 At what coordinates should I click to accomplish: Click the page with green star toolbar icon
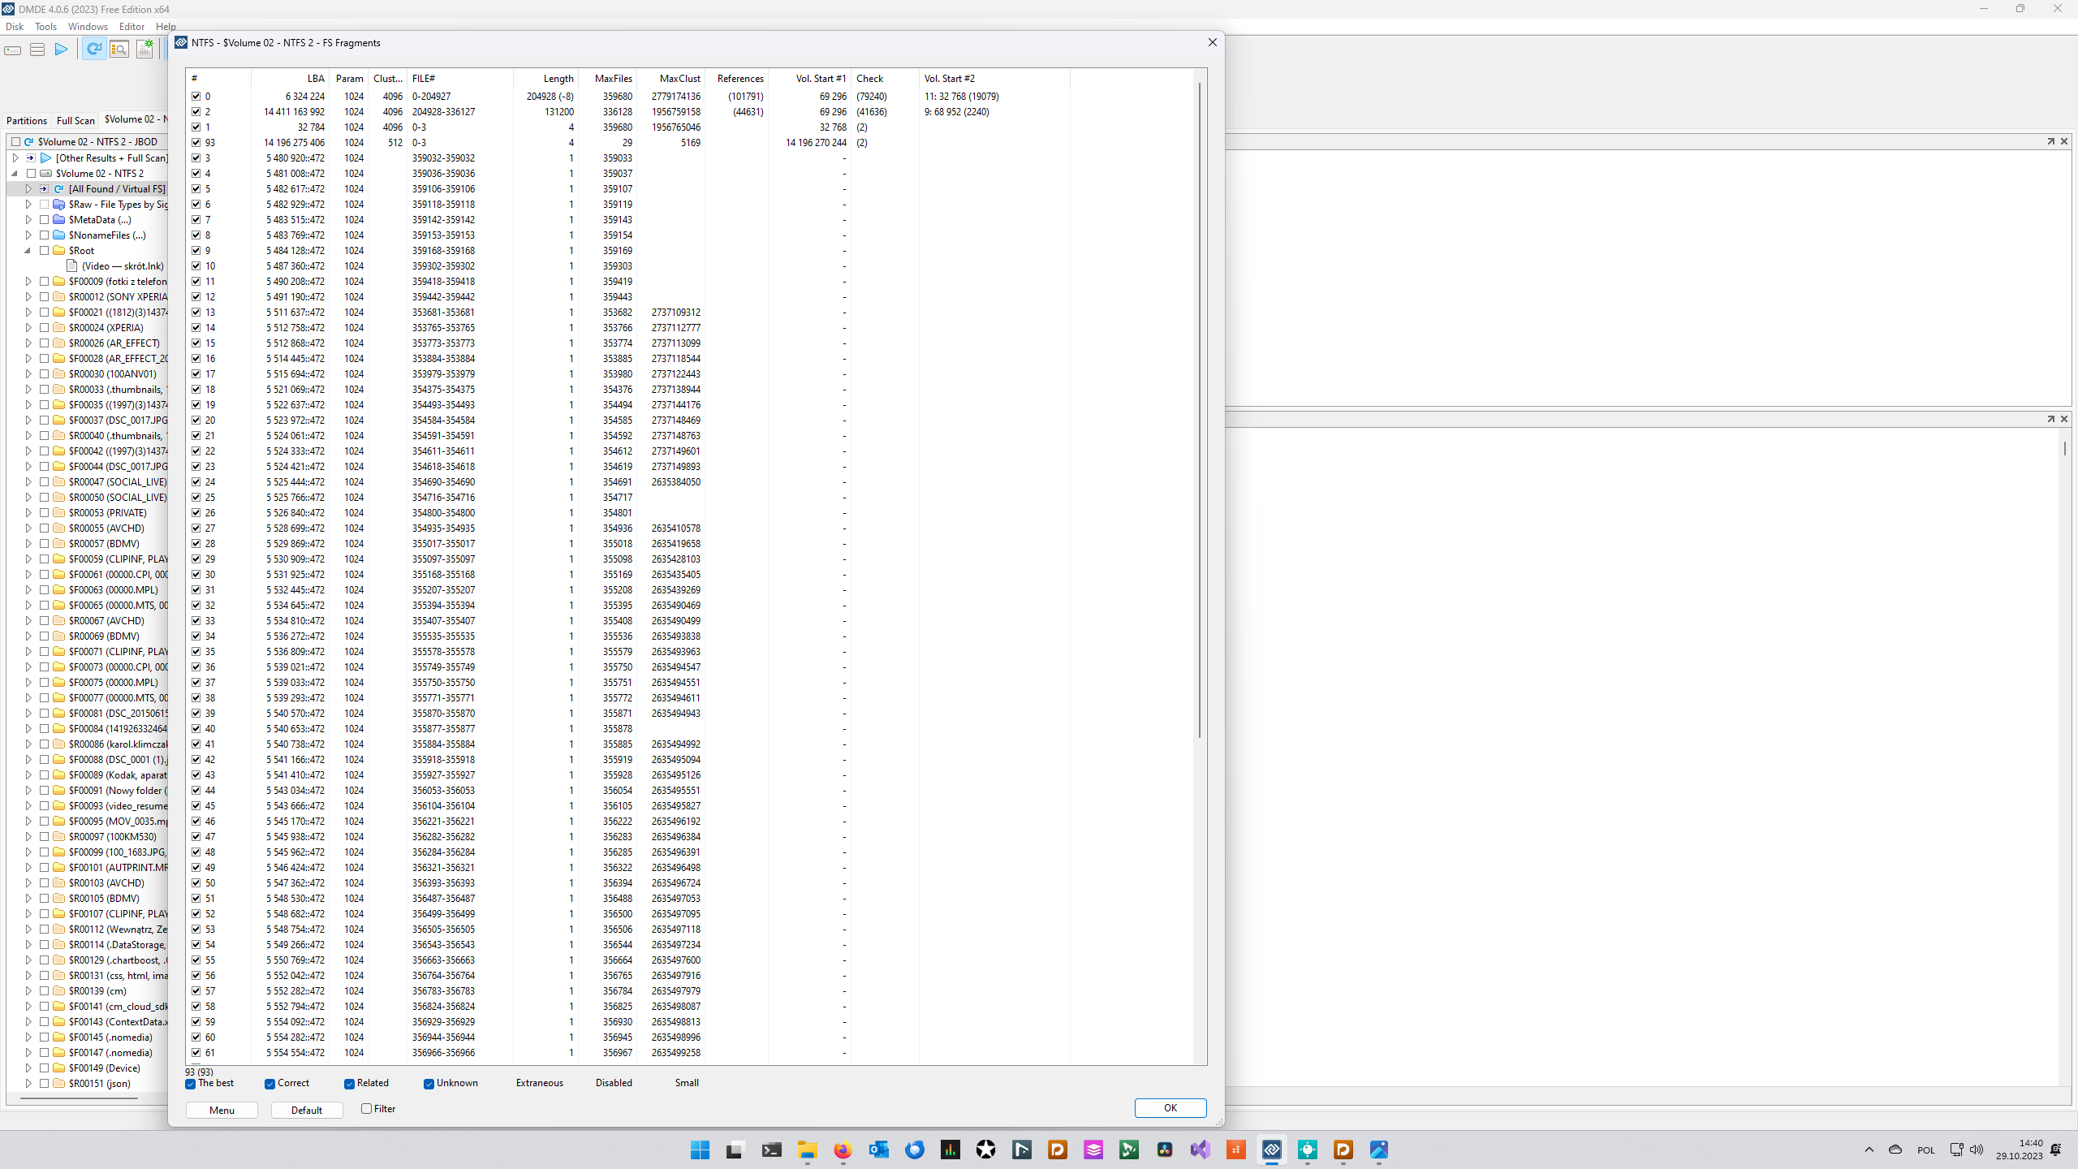[x=144, y=50]
